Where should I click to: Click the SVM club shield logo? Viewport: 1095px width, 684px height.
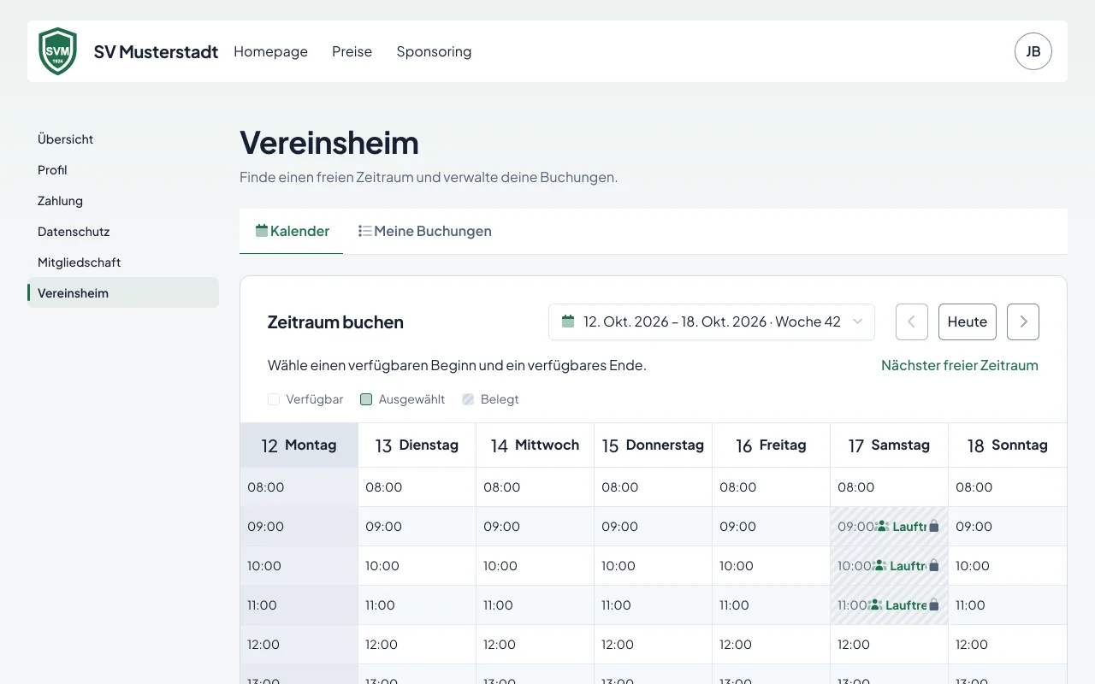coord(58,51)
